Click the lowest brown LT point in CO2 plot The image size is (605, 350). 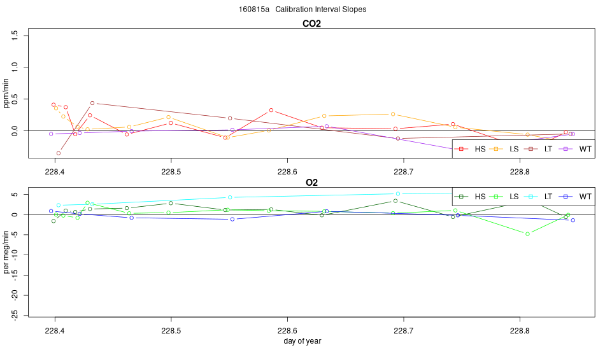point(59,153)
